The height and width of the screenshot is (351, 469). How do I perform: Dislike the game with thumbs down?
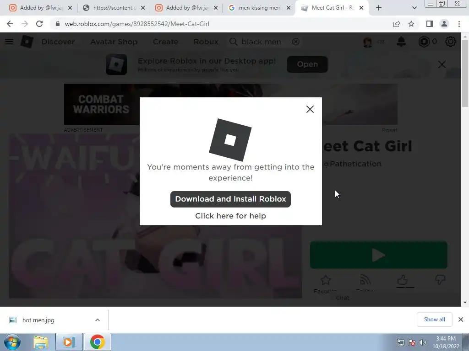coord(440,280)
